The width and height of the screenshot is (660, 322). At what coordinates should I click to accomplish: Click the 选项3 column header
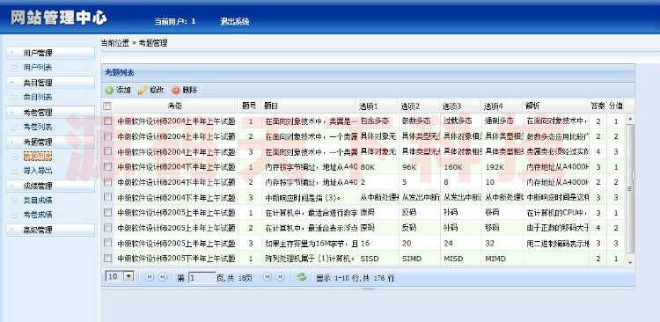[459, 106]
